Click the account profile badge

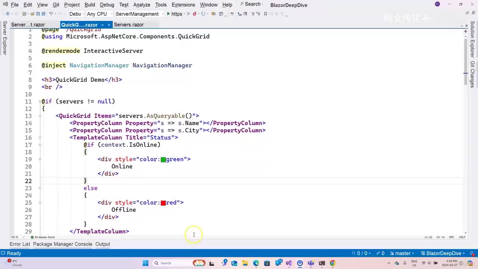point(438,4)
